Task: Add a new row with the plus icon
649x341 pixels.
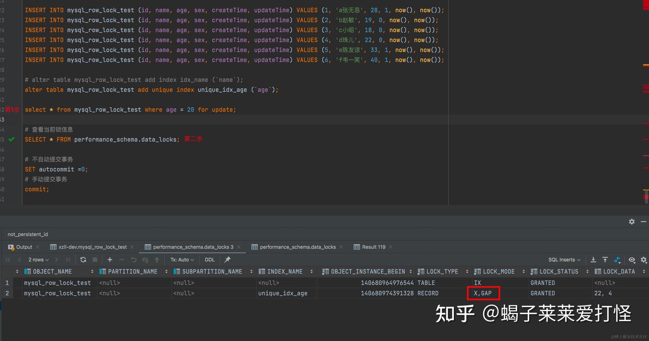Action: click(x=110, y=259)
